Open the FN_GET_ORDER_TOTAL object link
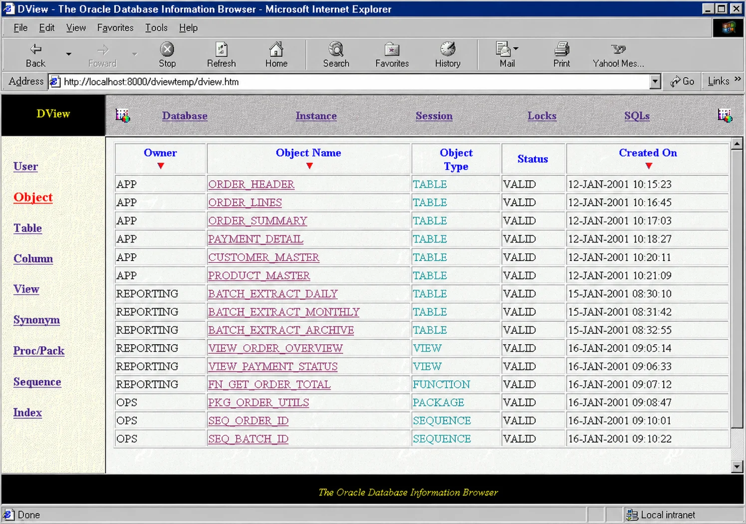The width and height of the screenshot is (746, 524). tap(269, 385)
